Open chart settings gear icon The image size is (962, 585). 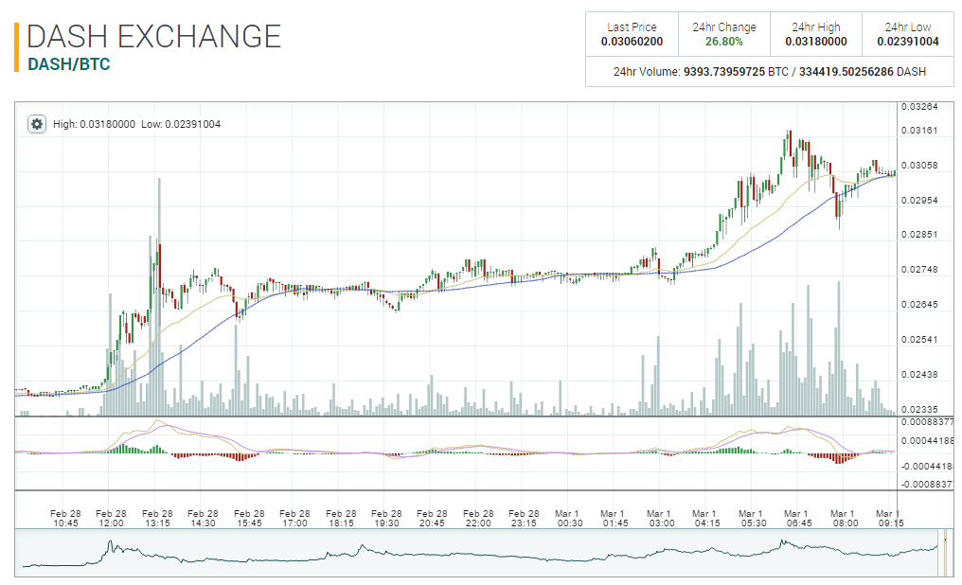click(x=37, y=124)
